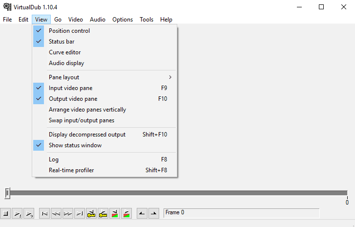
Task: Choose Swap input/output panes
Action: [x=104, y=120]
